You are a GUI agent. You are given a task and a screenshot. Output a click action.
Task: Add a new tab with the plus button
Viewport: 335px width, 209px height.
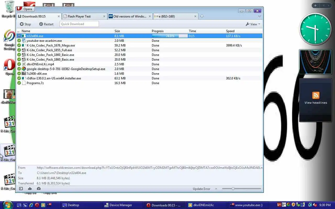202,16
